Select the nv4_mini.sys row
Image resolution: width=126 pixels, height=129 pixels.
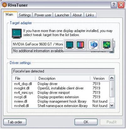60,93
